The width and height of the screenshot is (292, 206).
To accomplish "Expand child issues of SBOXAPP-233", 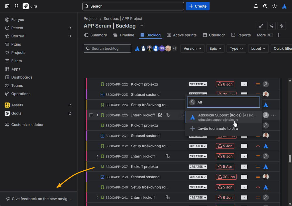I will point(97,156).
